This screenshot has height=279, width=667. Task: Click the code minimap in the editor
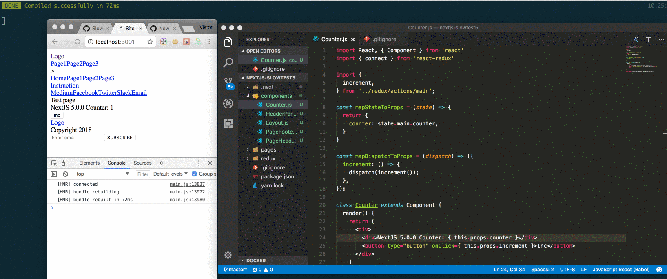point(641,59)
